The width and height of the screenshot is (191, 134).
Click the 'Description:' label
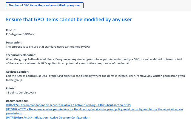pyautogui.click(x=14, y=43)
